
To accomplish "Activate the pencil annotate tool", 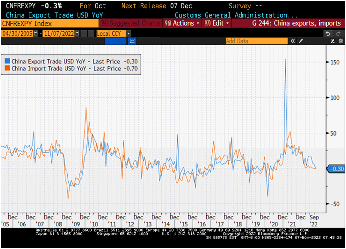I will coord(301,41).
